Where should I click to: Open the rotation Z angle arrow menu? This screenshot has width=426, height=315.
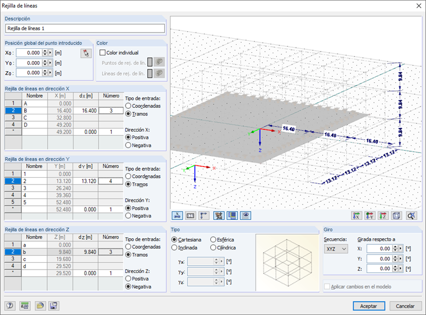pyautogui.click(x=400, y=268)
